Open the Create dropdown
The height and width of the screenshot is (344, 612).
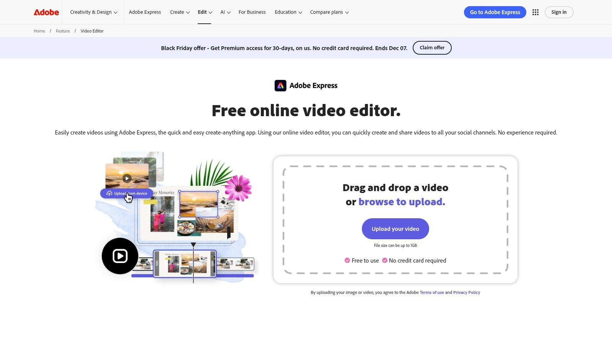(179, 12)
